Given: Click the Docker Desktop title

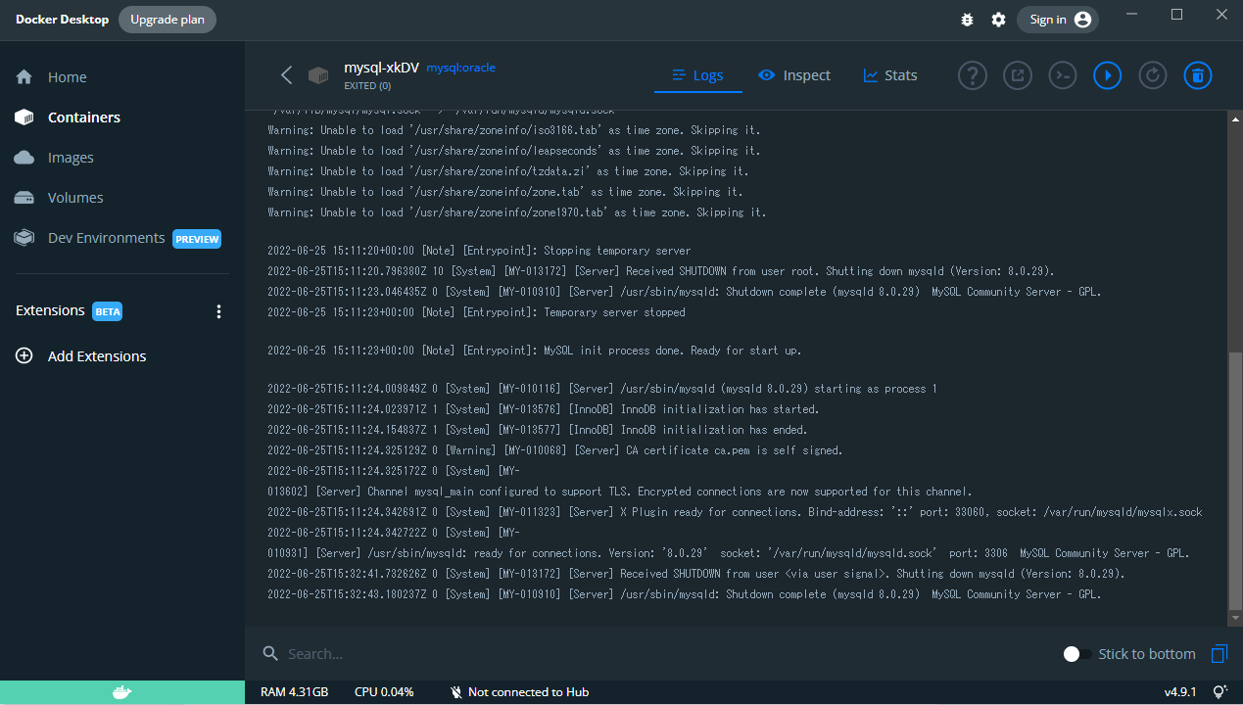Looking at the screenshot, I should pyautogui.click(x=62, y=20).
